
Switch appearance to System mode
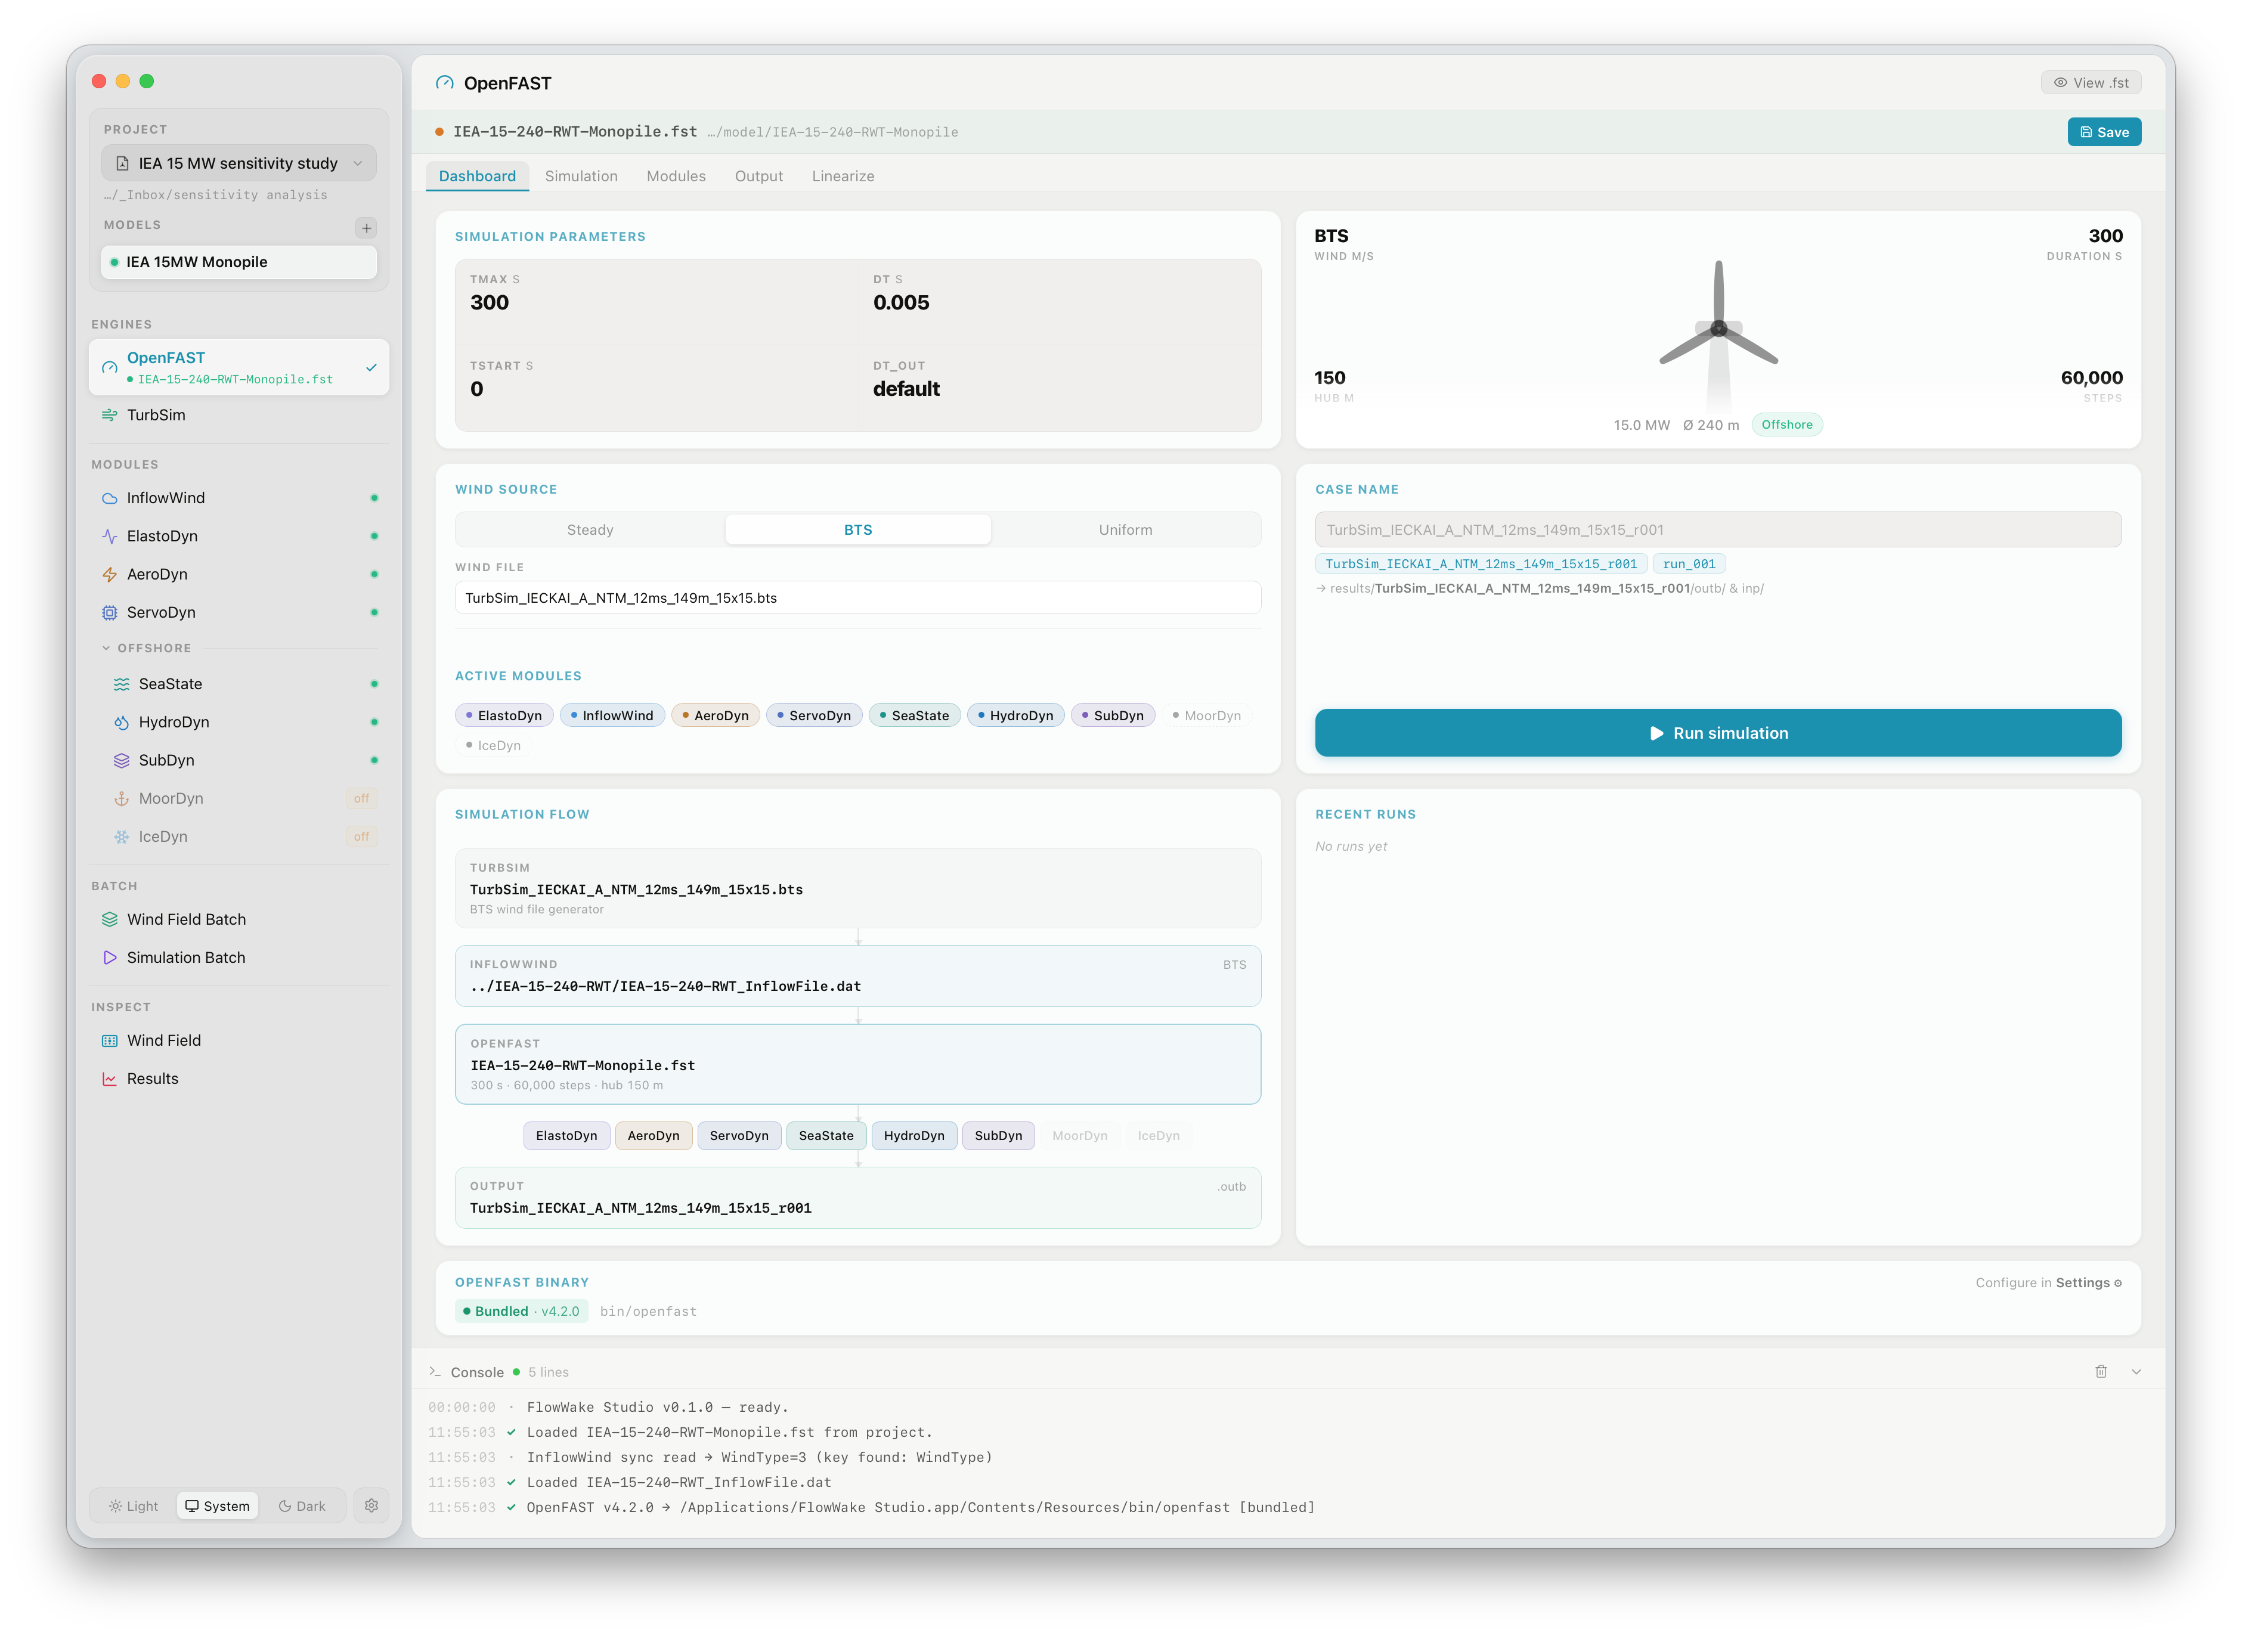click(x=218, y=1505)
